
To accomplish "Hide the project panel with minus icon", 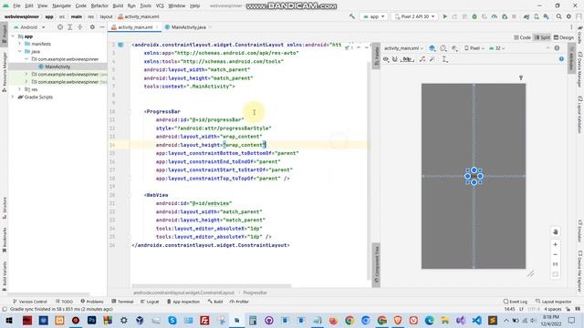I will coord(102,27).
